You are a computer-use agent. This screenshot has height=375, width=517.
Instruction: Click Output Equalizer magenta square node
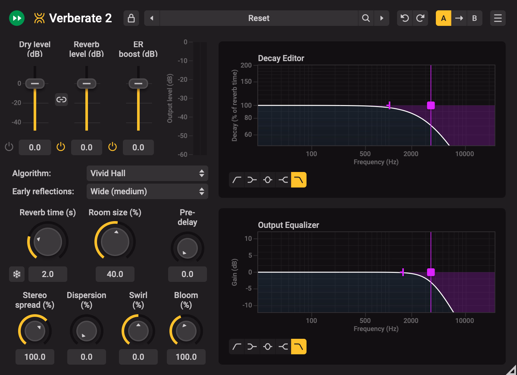(431, 272)
